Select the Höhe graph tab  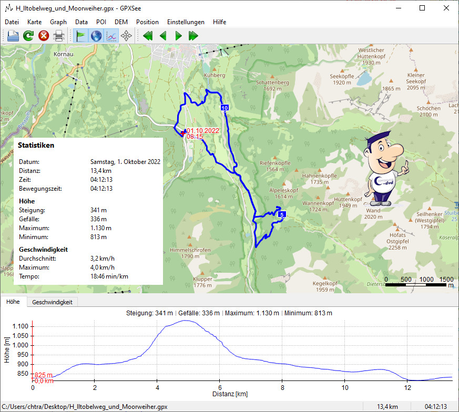click(13, 302)
